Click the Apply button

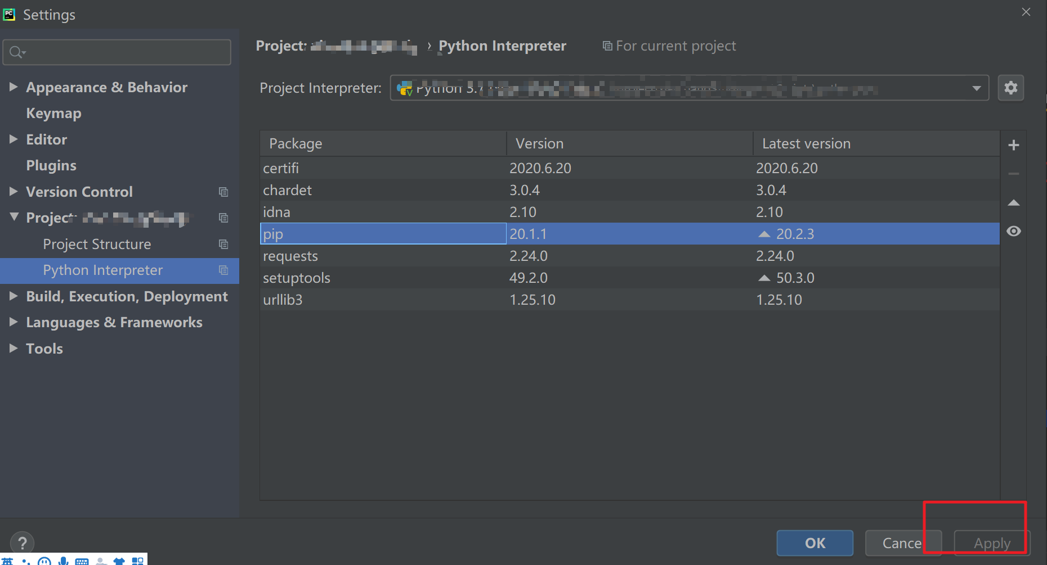pos(992,543)
